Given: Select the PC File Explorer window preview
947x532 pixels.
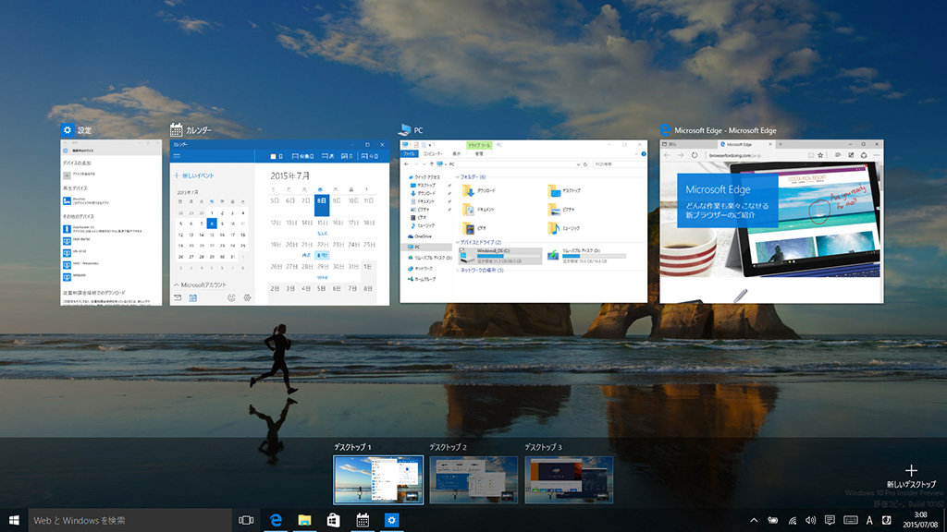Looking at the screenshot, I should [x=523, y=221].
